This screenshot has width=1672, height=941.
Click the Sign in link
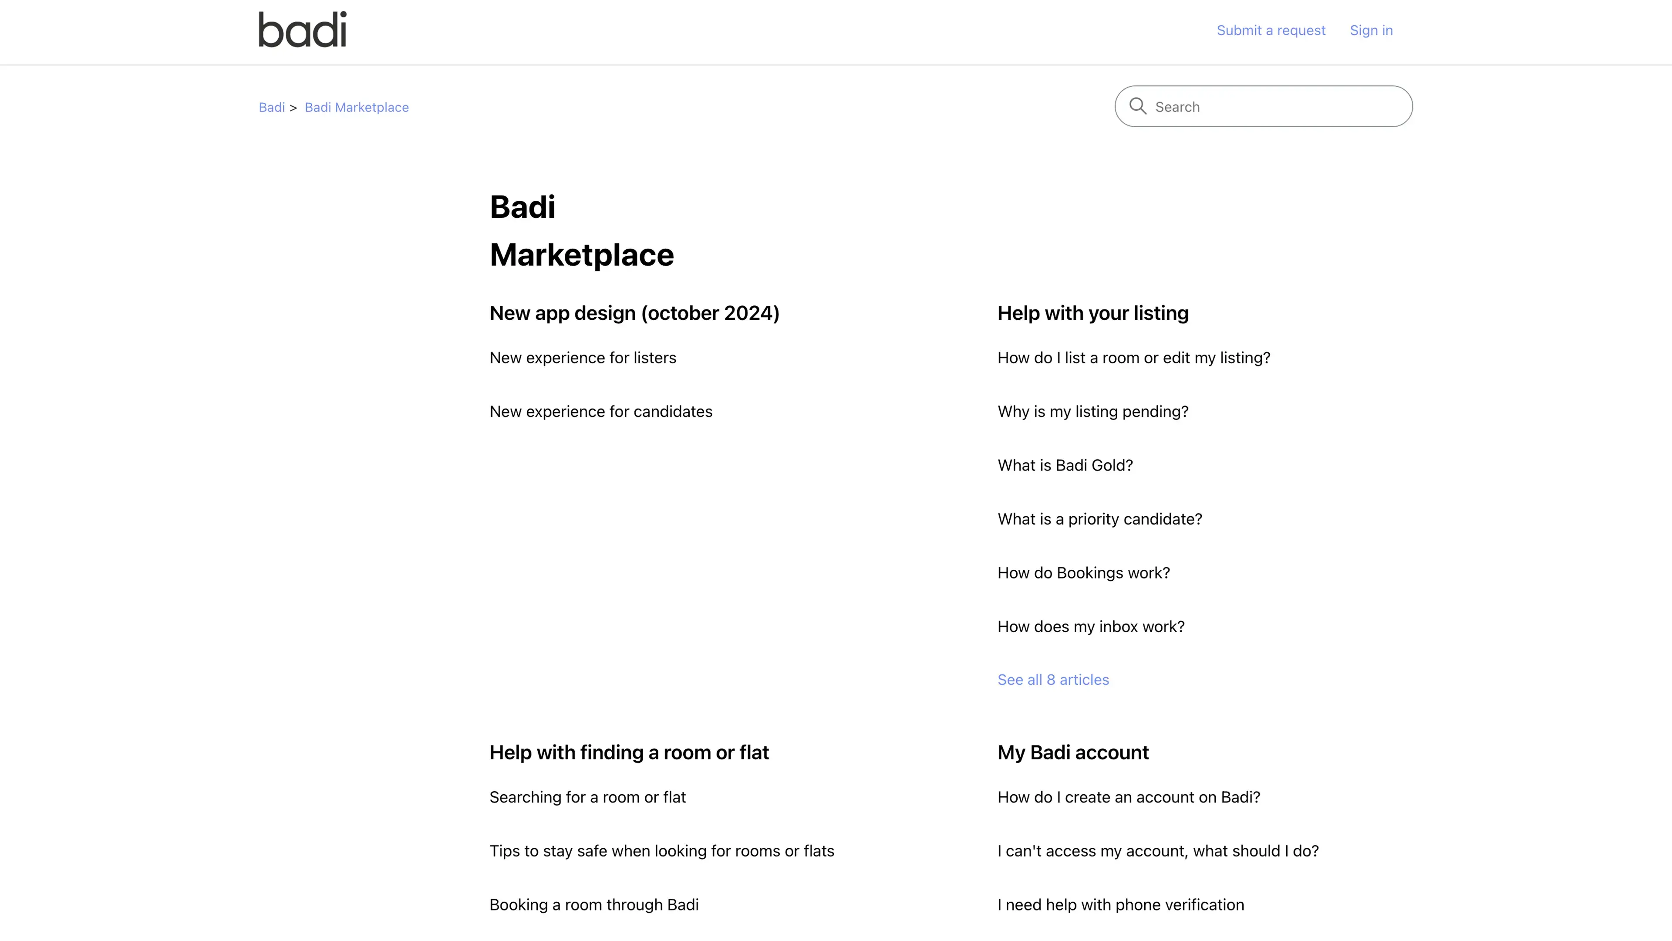pyautogui.click(x=1371, y=30)
